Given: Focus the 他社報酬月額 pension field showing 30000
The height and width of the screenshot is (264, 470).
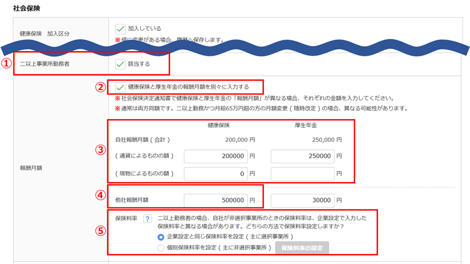Looking at the screenshot, I should tap(303, 199).
